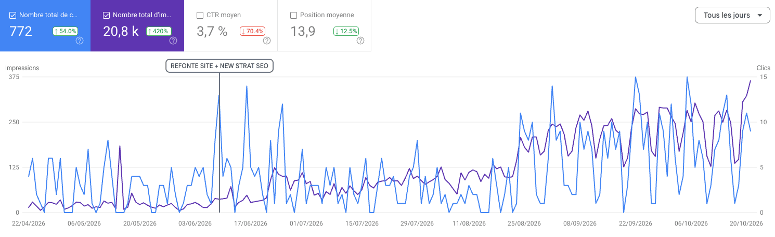This screenshot has width=775, height=237.
Task: Click the REFONTE SITE + NEW STRAT SEO annotation
Action: pos(219,65)
